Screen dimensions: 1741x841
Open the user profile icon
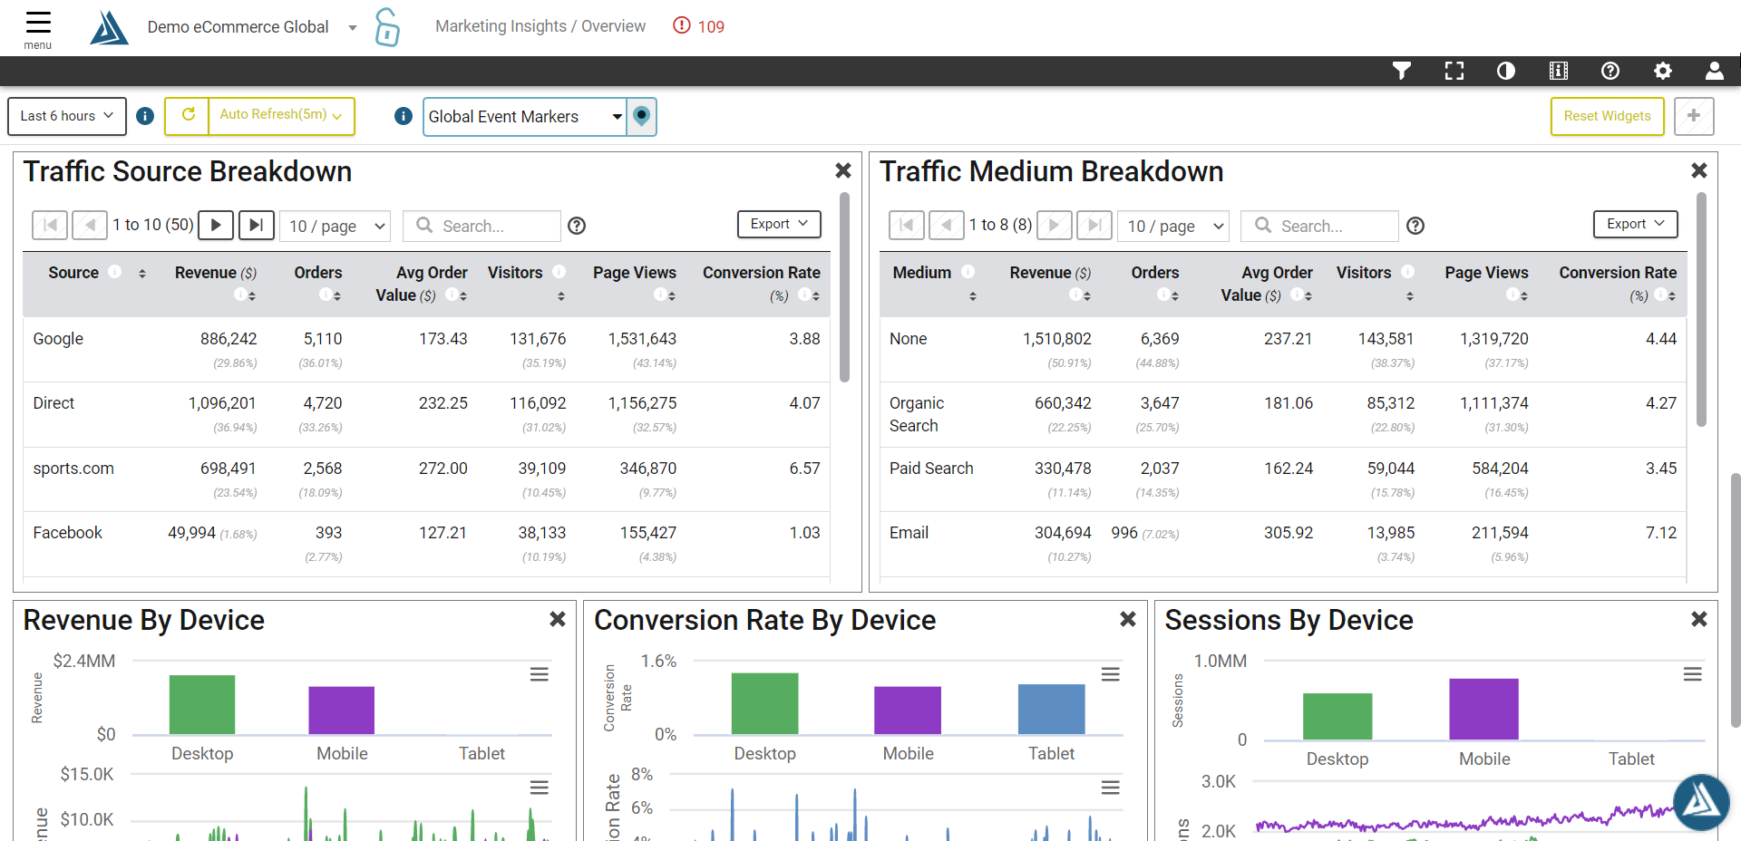1715,71
